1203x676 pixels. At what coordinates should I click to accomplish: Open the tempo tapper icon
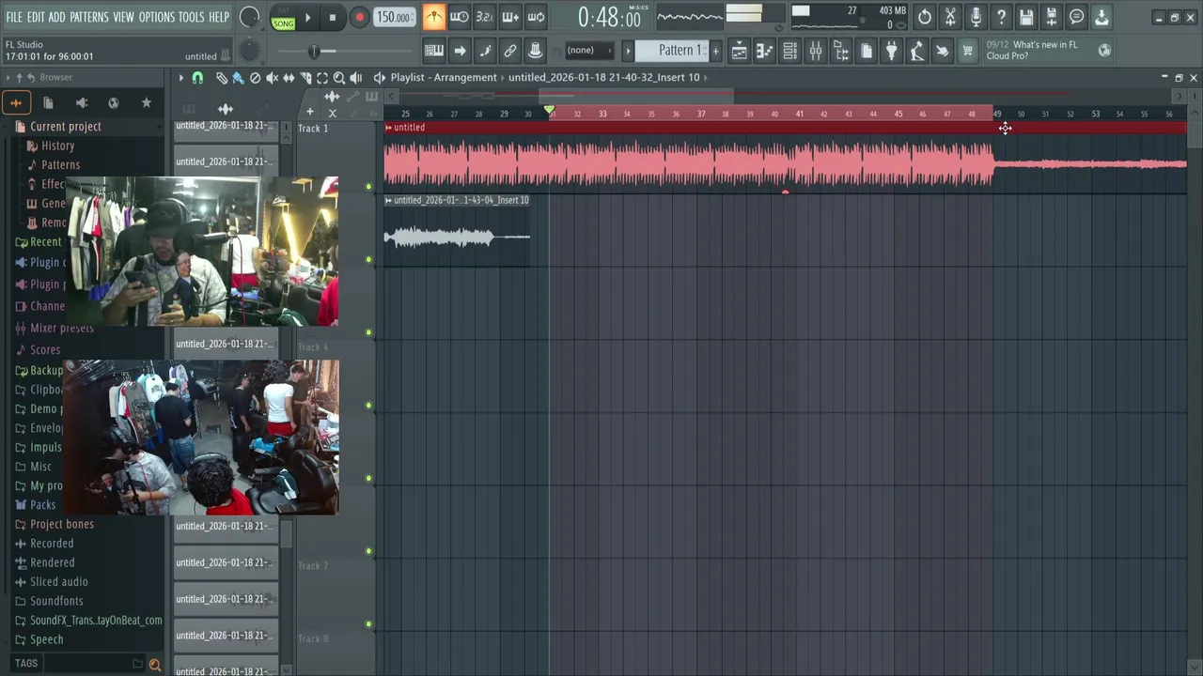tap(917, 51)
